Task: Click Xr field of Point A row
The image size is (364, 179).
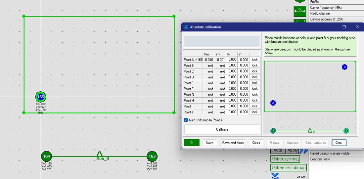Action: 232,60
